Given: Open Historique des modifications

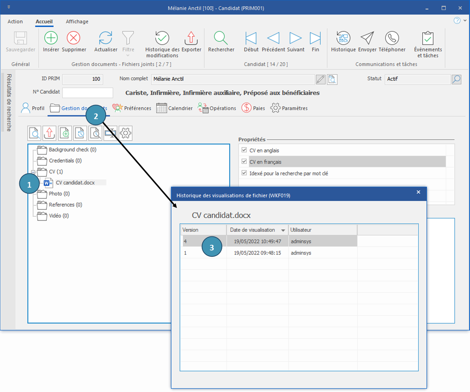Looking at the screenshot, I should (x=162, y=38).
